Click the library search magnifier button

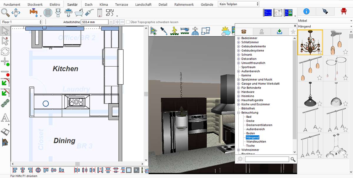point(293,159)
